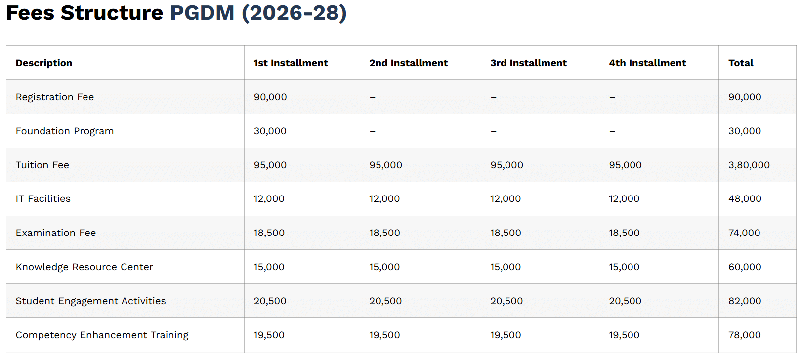Click the Knowledge Resource Center row label
The width and height of the screenshot is (801, 353).
(x=84, y=267)
